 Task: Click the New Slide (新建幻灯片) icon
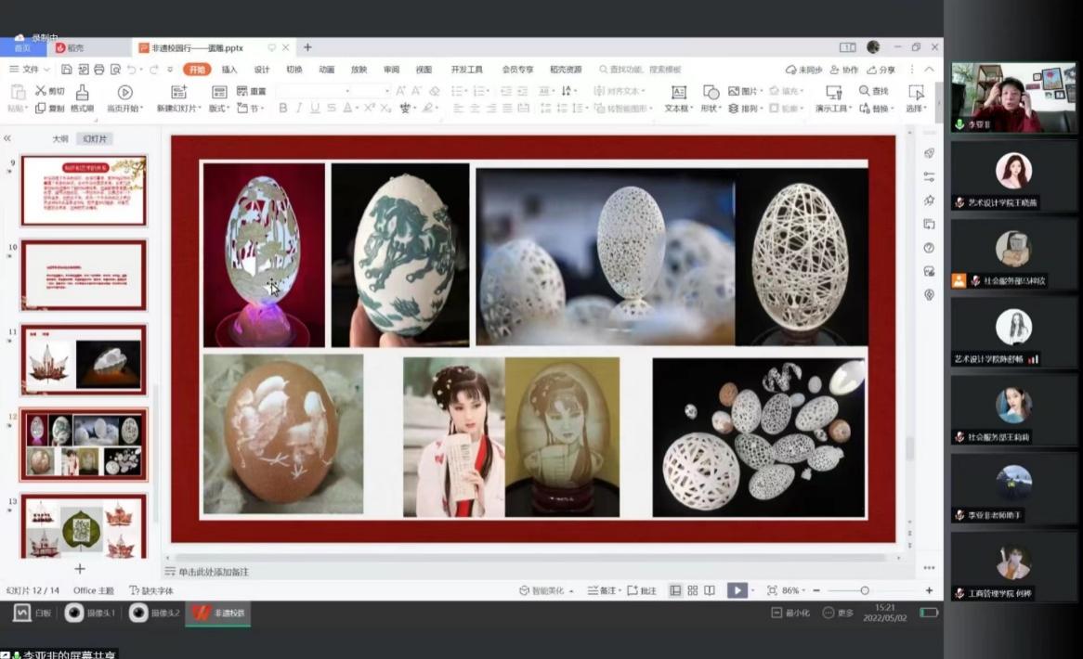[x=178, y=93]
